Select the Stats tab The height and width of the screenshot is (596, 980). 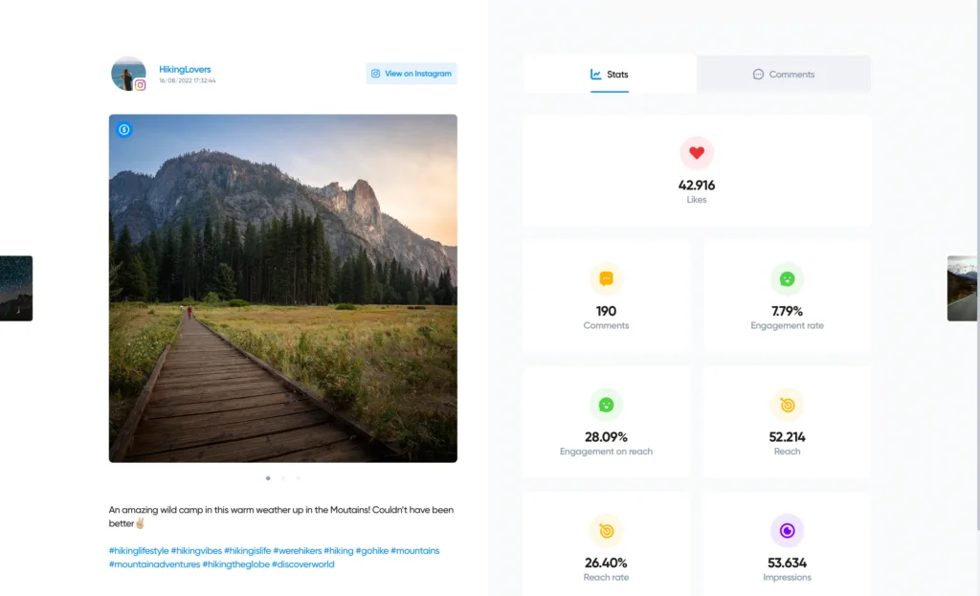(610, 74)
